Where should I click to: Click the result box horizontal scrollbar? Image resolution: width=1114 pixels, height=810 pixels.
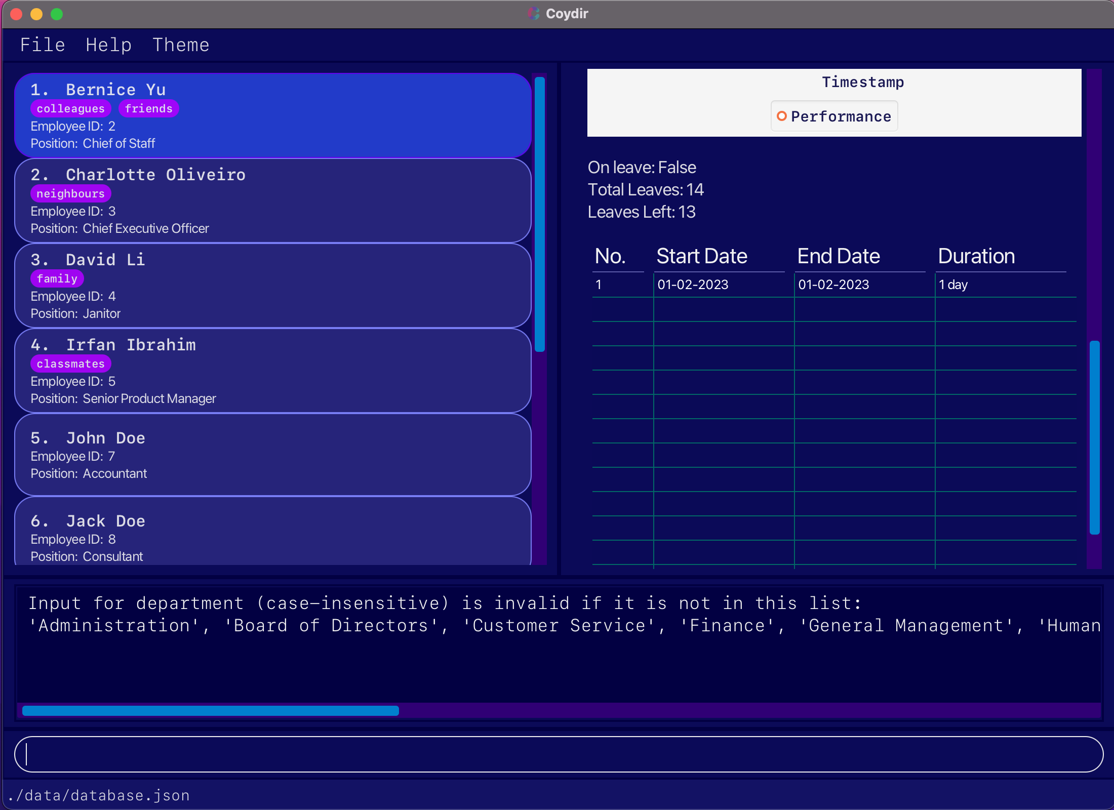[x=211, y=711]
